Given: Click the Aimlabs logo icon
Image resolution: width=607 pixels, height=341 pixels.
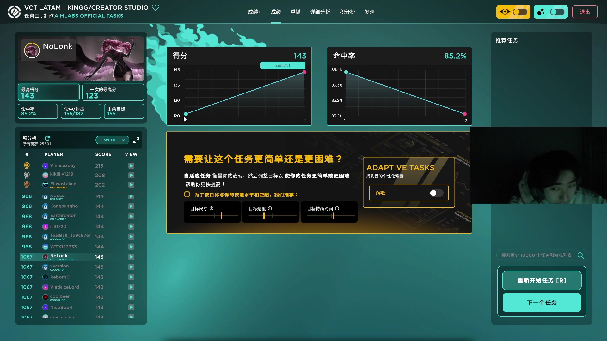Looking at the screenshot, I should pyautogui.click(x=14, y=12).
